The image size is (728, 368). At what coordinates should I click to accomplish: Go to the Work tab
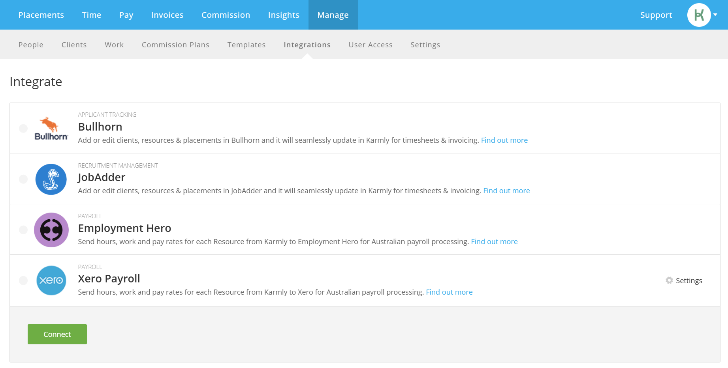114,45
